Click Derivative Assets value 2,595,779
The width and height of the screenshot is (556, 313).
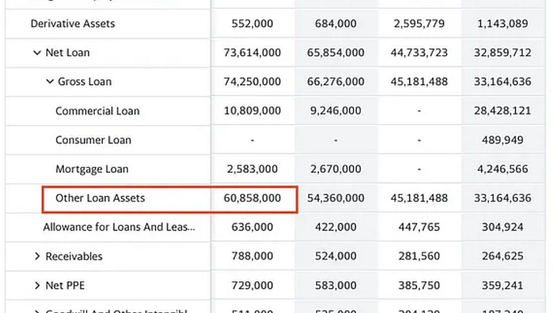pos(419,24)
